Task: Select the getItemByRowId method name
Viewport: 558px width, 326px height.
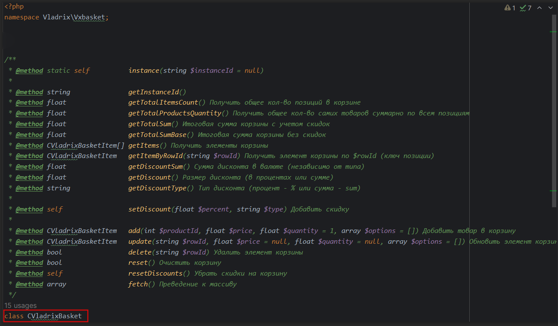Action: click(x=155, y=156)
